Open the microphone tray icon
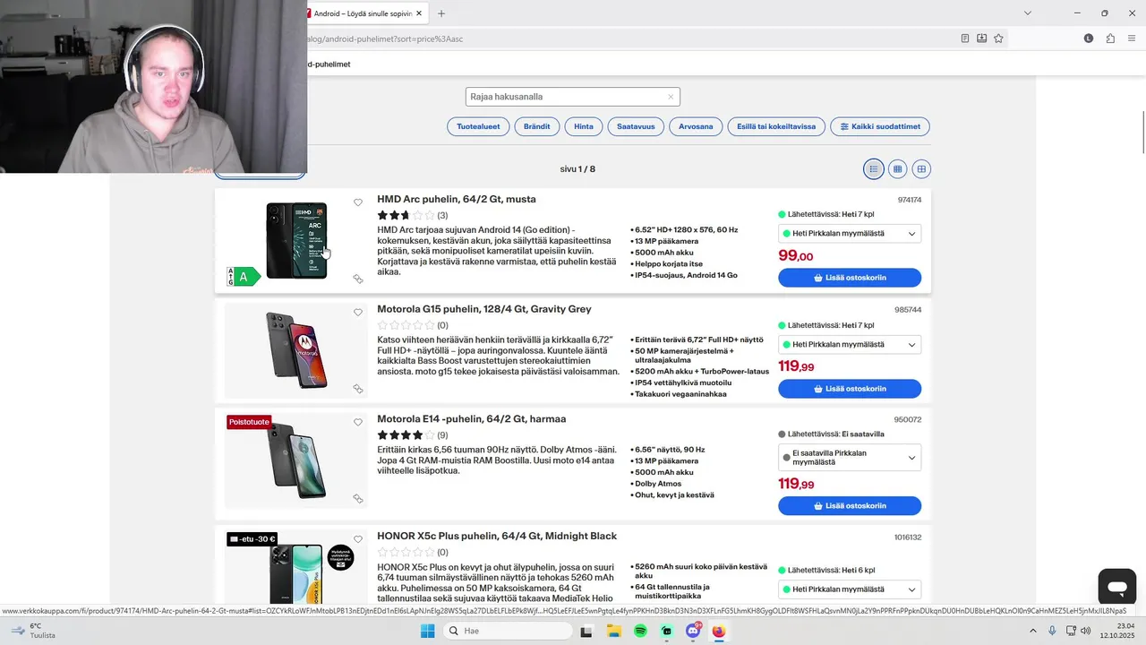The height and width of the screenshot is (645, 1146). pyautogui.click(x=1052, y=631)
